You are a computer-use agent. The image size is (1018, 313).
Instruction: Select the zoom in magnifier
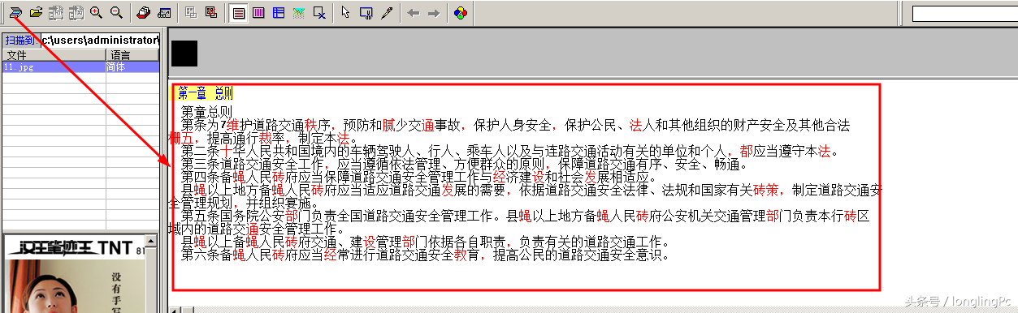point(96,13)
